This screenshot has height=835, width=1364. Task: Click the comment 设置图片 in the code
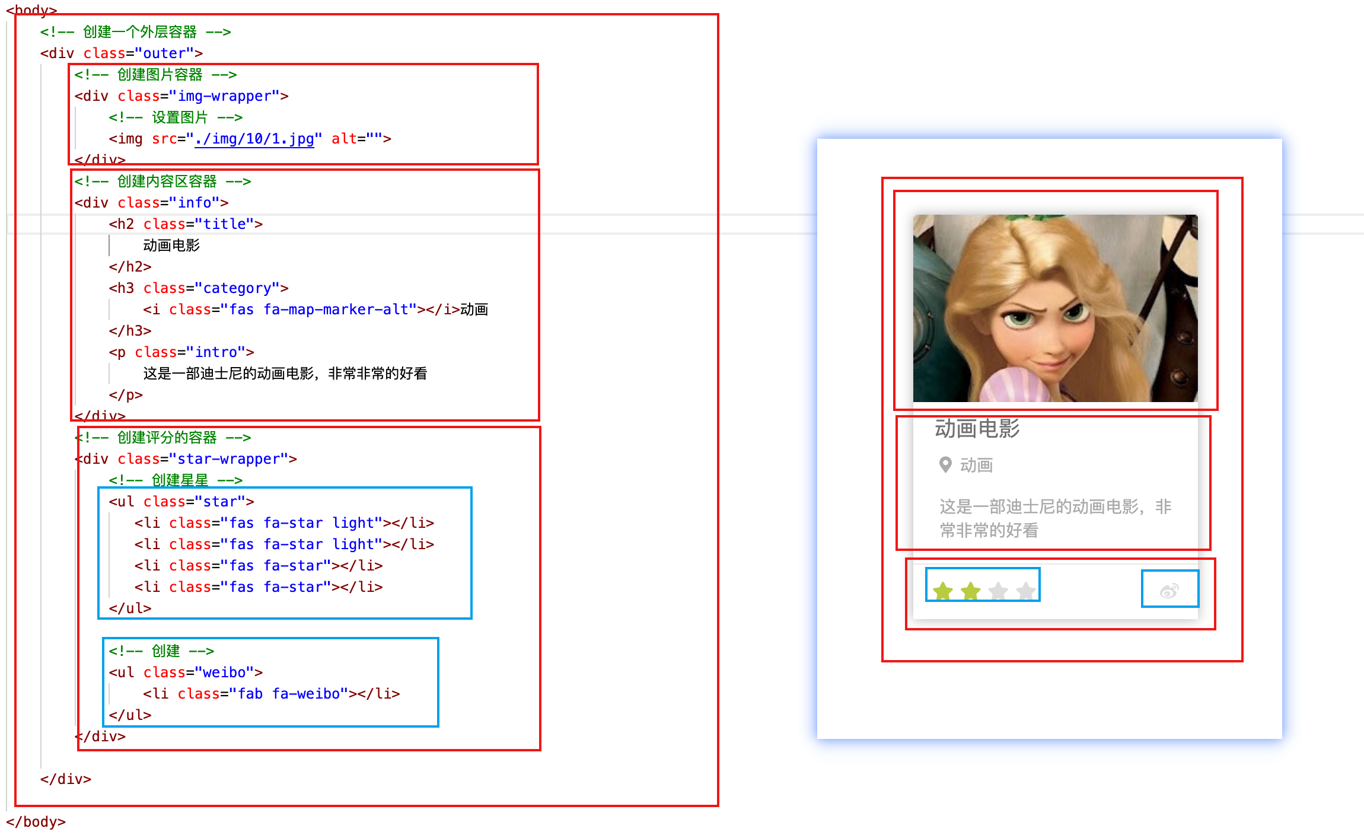coord(176,117)
